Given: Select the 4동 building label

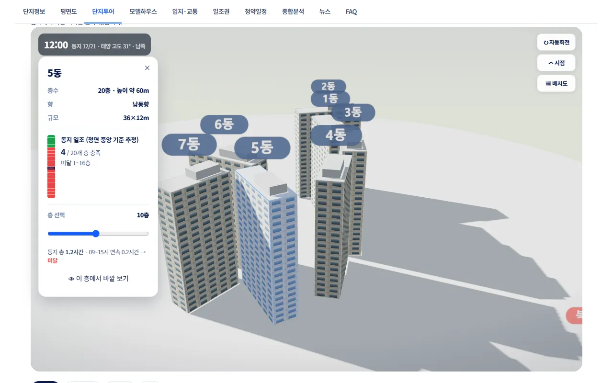Looking at the screenshot, I should [x=336, y=135].
